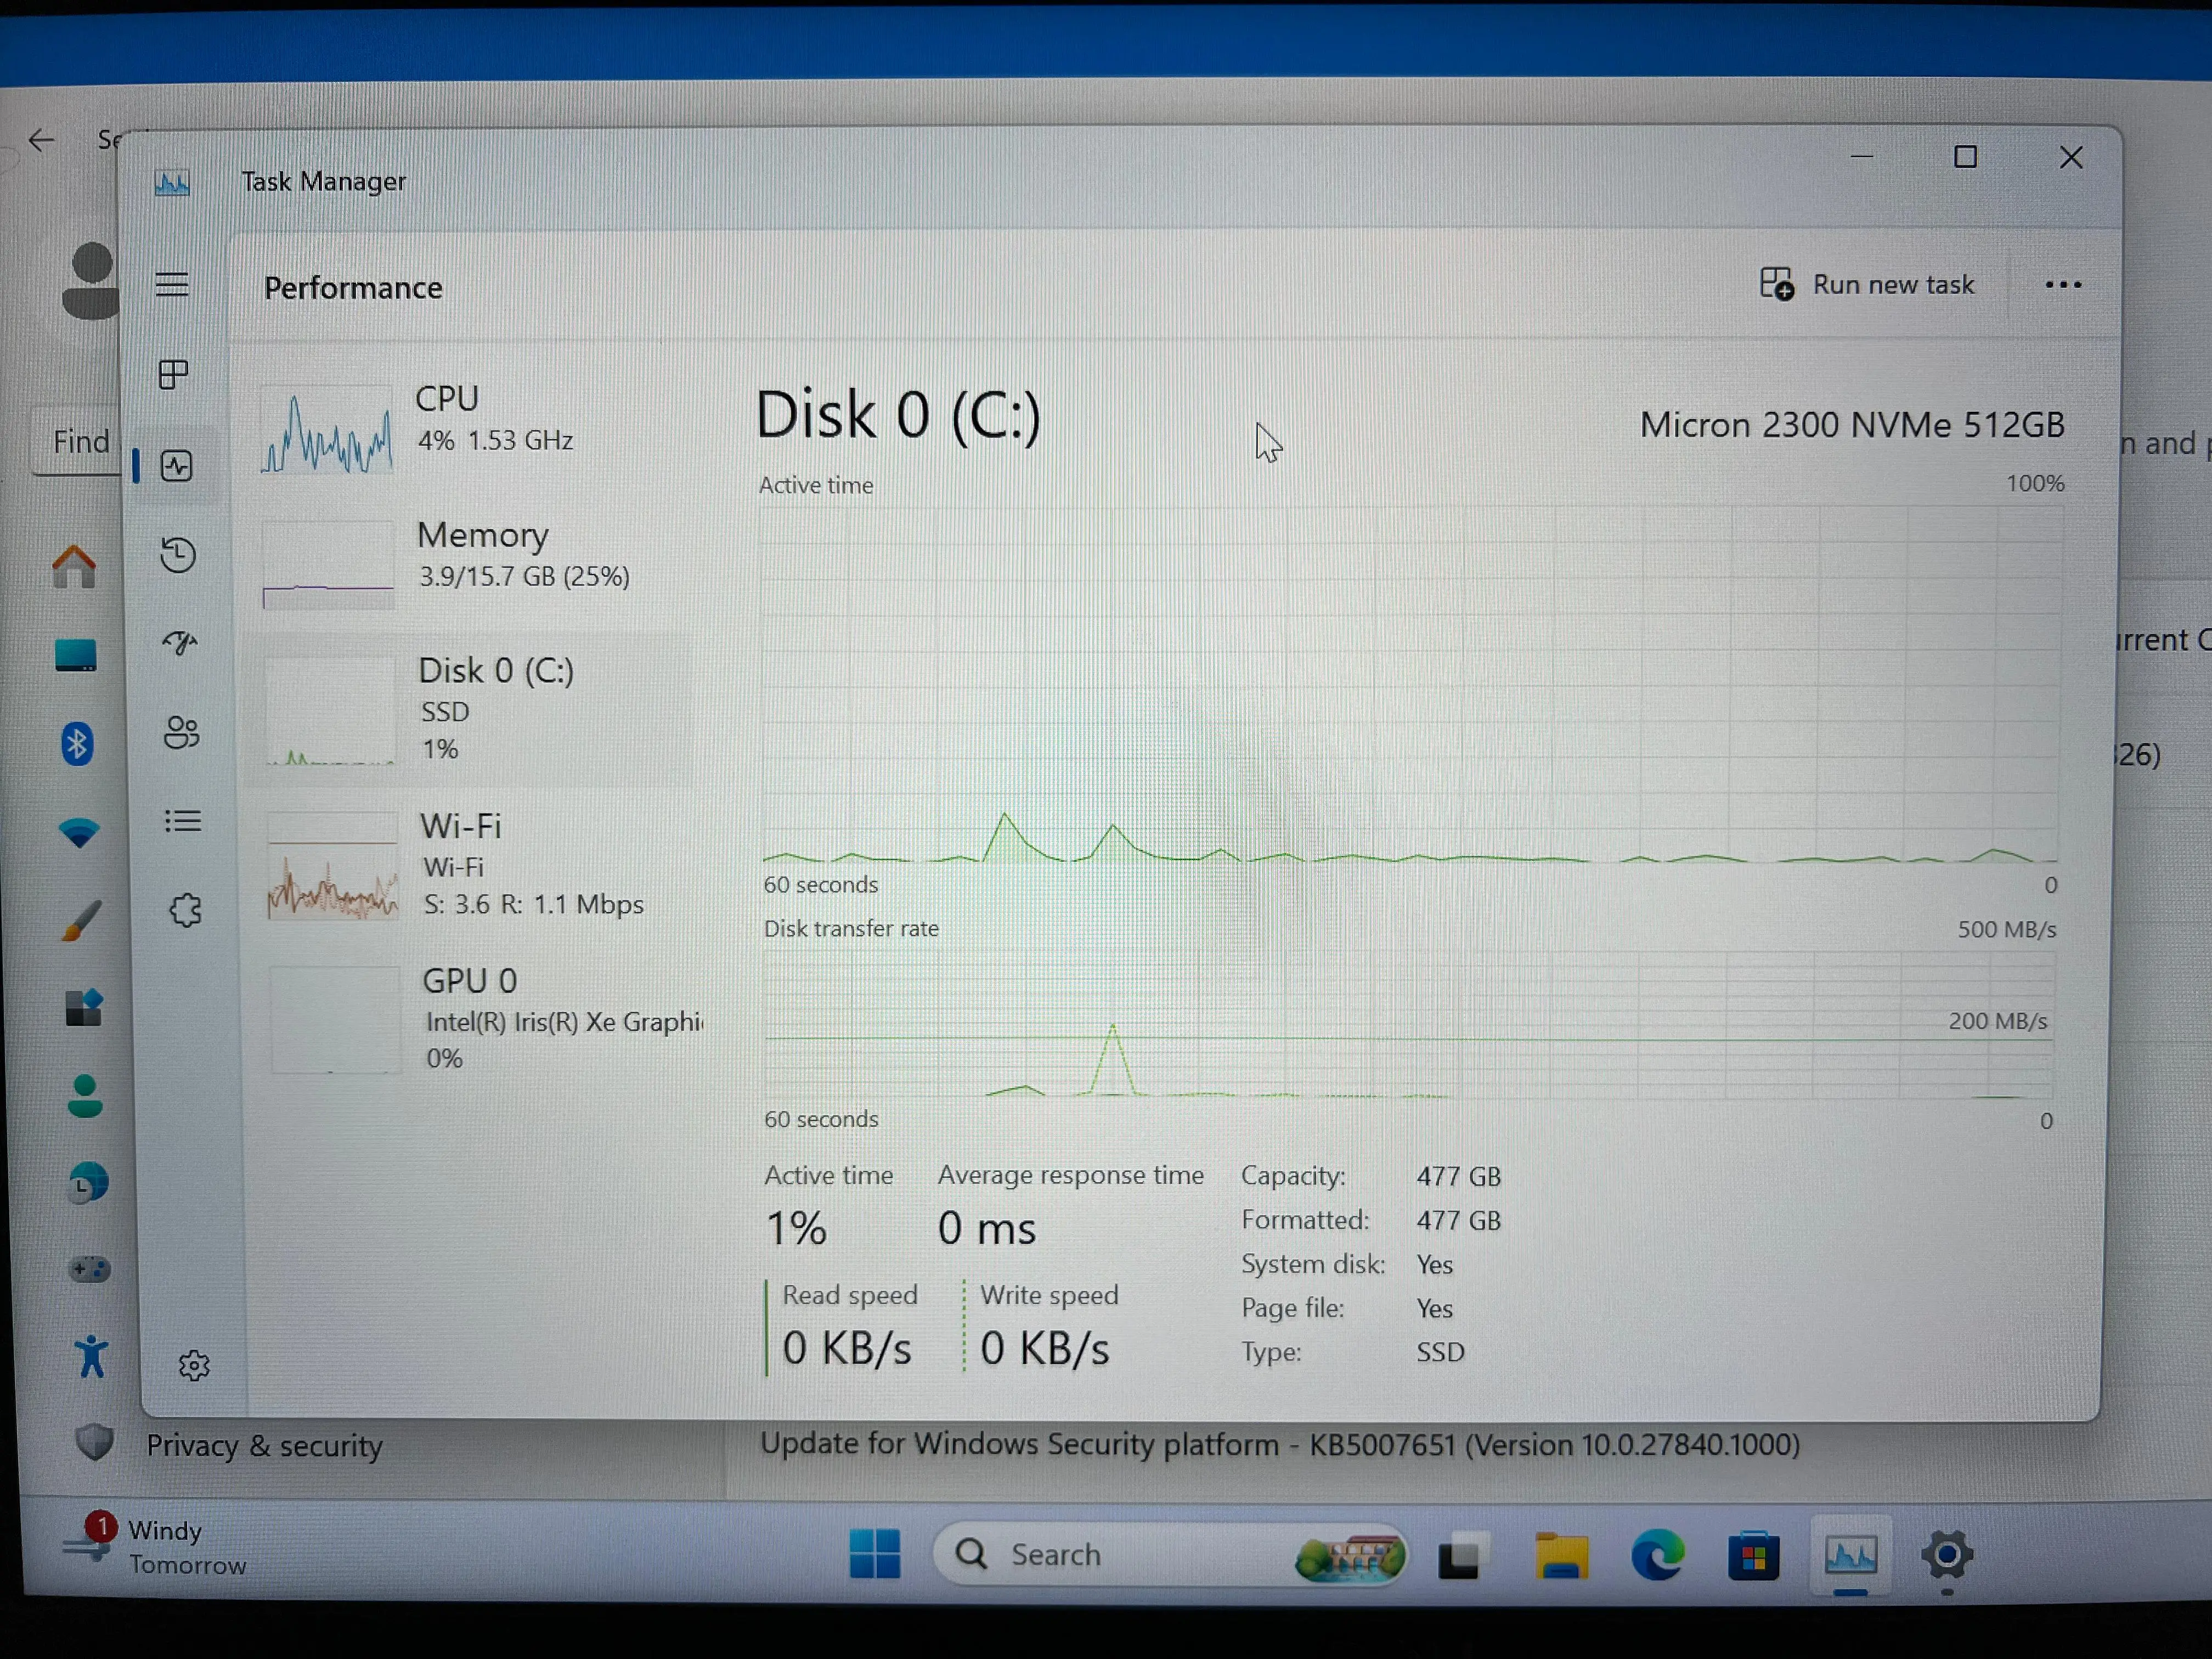Image resolution: width=2212 pixels, height=1659 pixels.
Task: Open the Processes page icon
Action: click(174, 375)
